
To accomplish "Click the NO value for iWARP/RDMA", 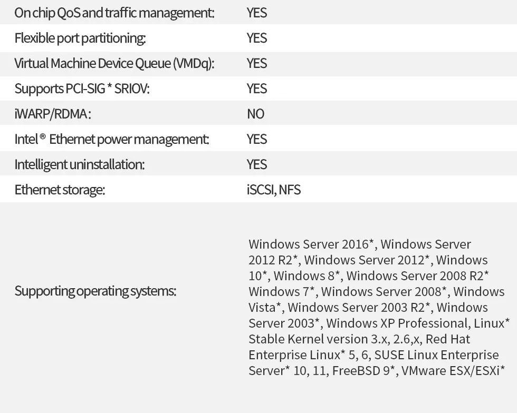I will pos(255,114).
